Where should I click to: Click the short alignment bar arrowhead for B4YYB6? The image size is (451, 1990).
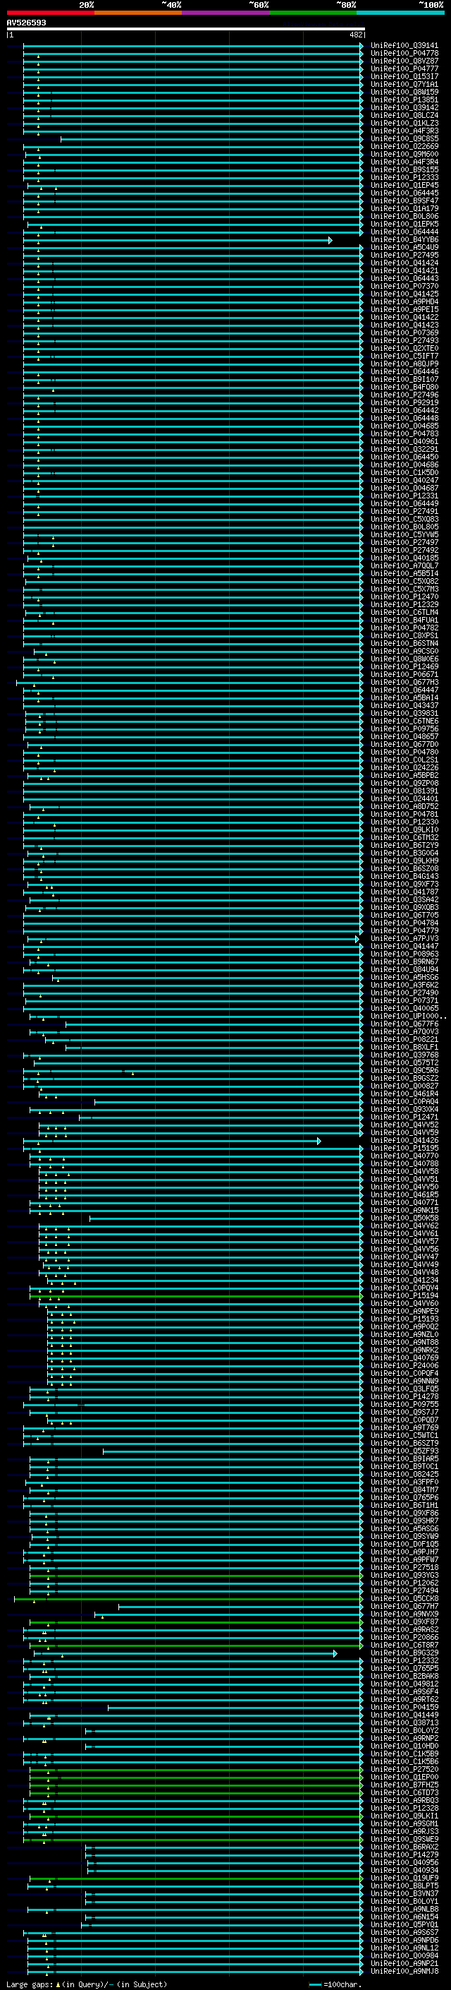[x=330, y=240]
